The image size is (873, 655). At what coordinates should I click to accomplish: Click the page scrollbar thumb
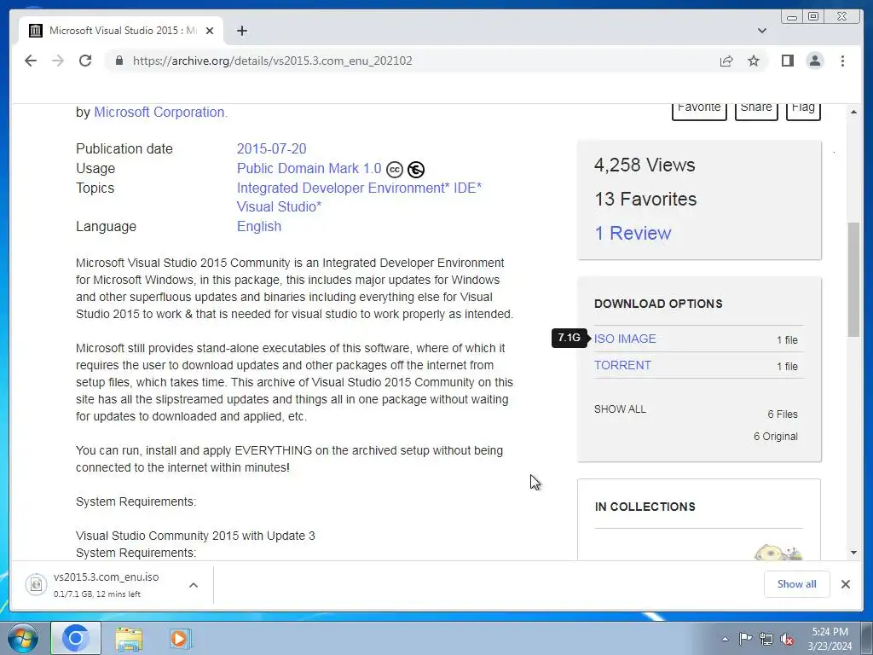(853, 279)
